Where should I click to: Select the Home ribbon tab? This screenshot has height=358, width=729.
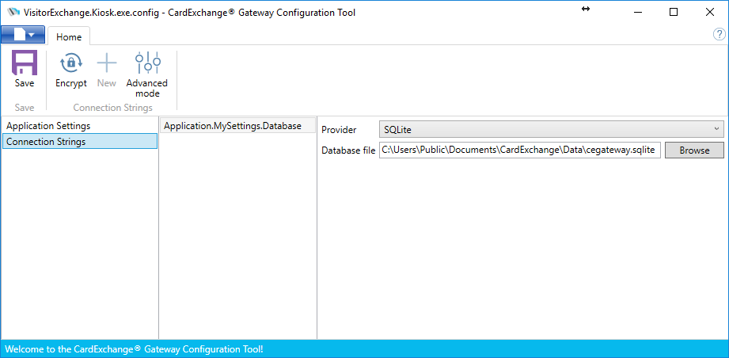tap(69, 36)
